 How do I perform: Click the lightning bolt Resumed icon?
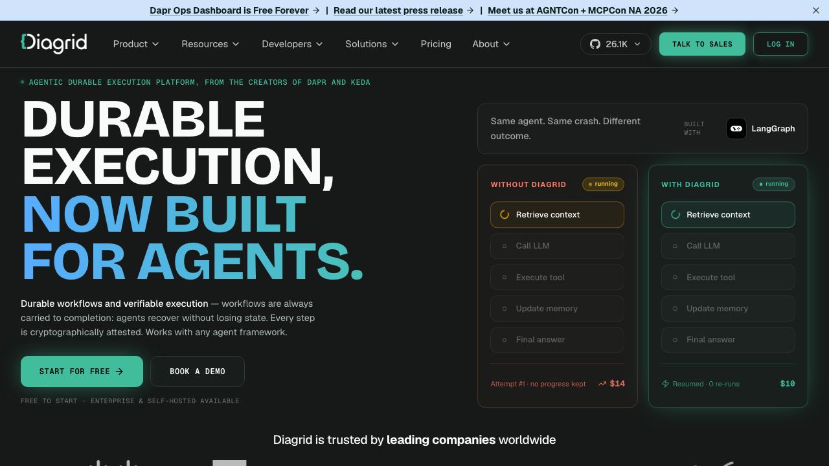coord(665,384)
